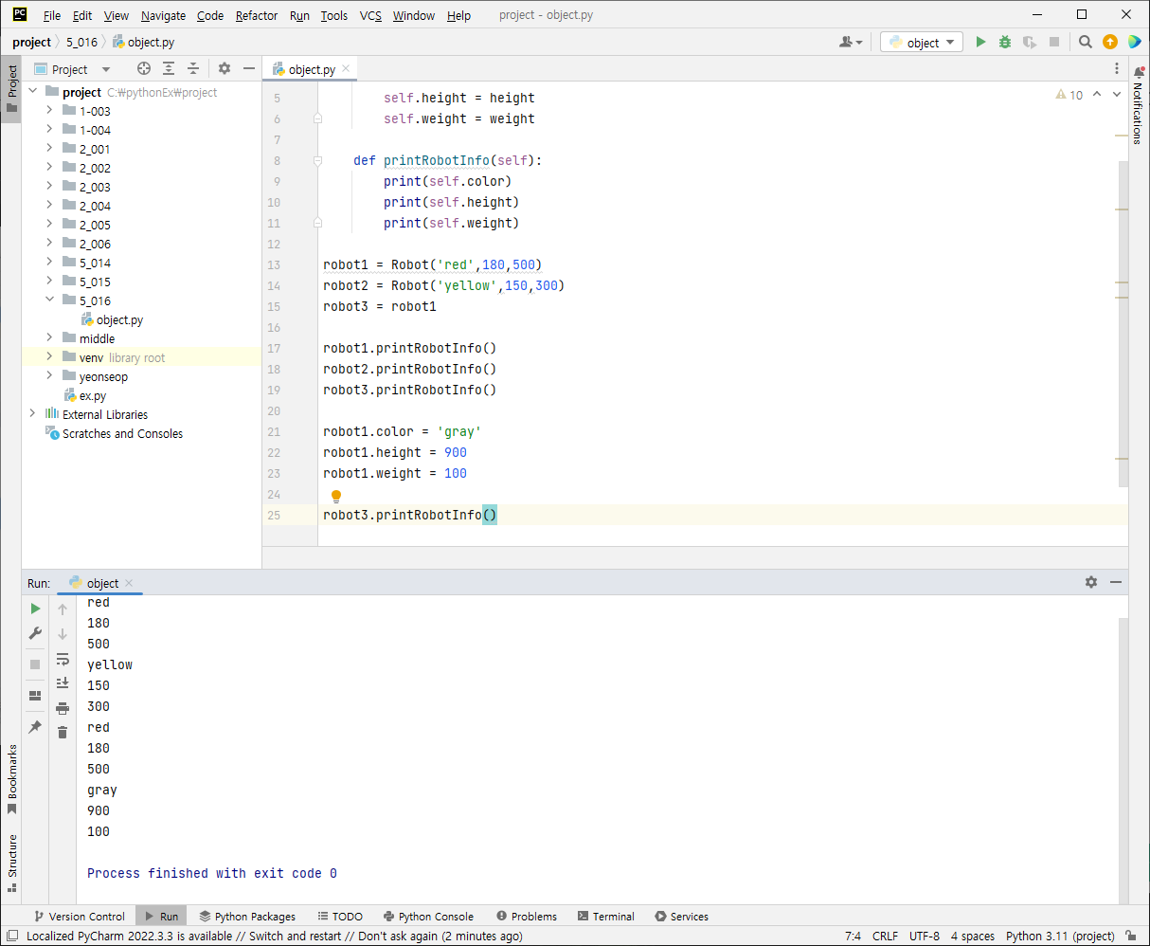Click Python 3.11 (project) interpreter selector
1150x946 pixels.
click(x=1060, y=936)
